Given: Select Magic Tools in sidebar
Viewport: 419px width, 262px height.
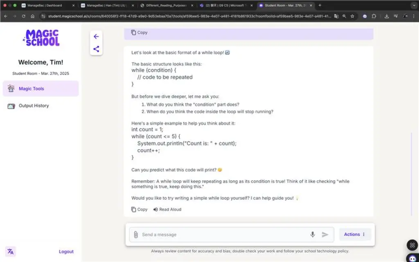Looking at the screenshot, I should 41,88.
